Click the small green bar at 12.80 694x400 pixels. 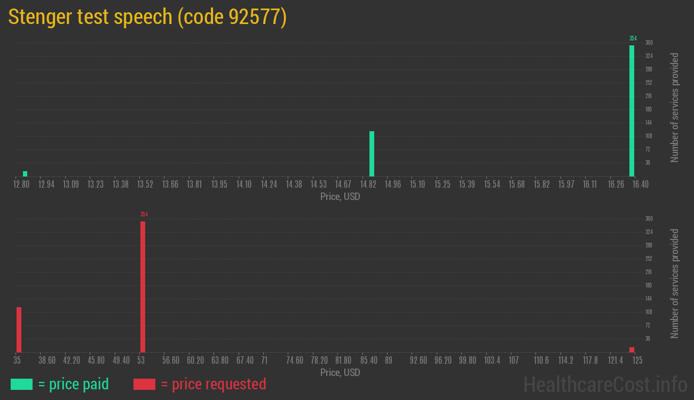coord(25,174)
